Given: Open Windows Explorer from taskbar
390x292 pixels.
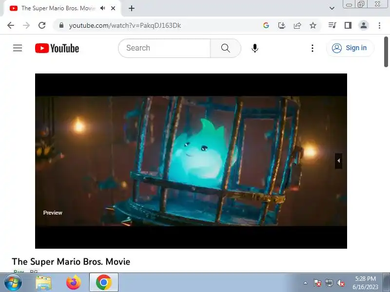Looking at the screenshot, I should tap(43, 283).
